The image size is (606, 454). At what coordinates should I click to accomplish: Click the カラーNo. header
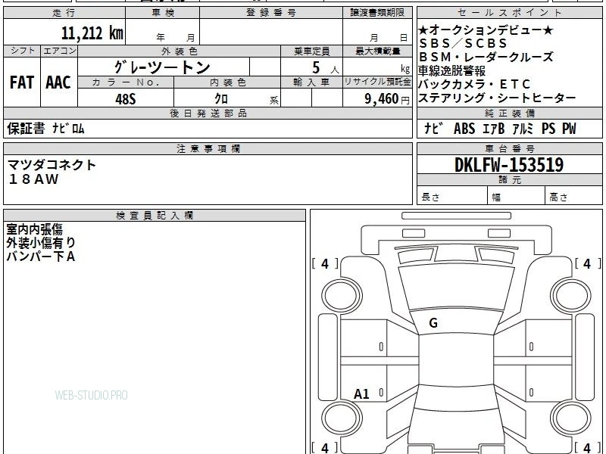(x=126, y=82)
